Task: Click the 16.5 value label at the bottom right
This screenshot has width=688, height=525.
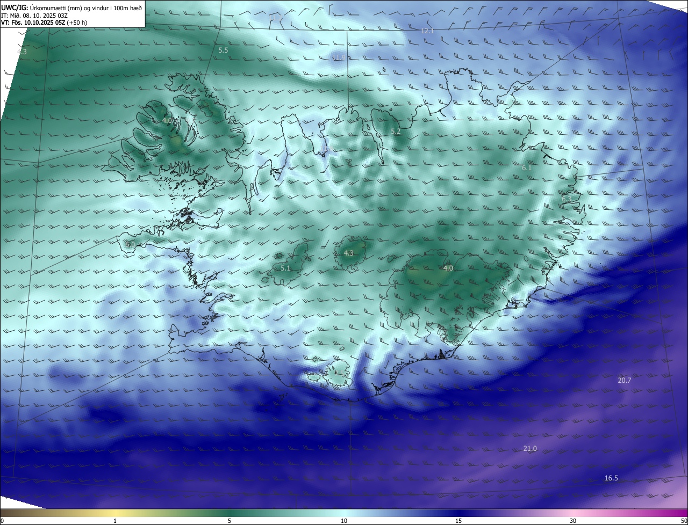Action: (611, 478)
